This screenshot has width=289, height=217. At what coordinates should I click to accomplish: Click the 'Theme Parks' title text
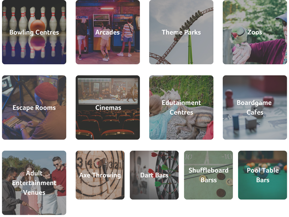[x=181, y=32]
